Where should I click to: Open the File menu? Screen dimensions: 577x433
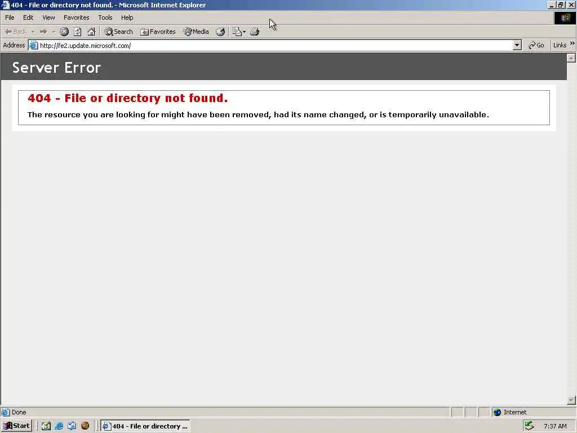click(x=10, y=17)
